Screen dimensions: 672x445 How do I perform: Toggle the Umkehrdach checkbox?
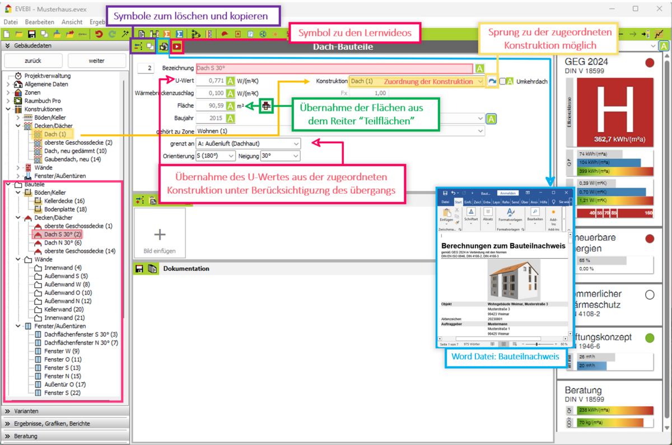[x=502, y=81]
